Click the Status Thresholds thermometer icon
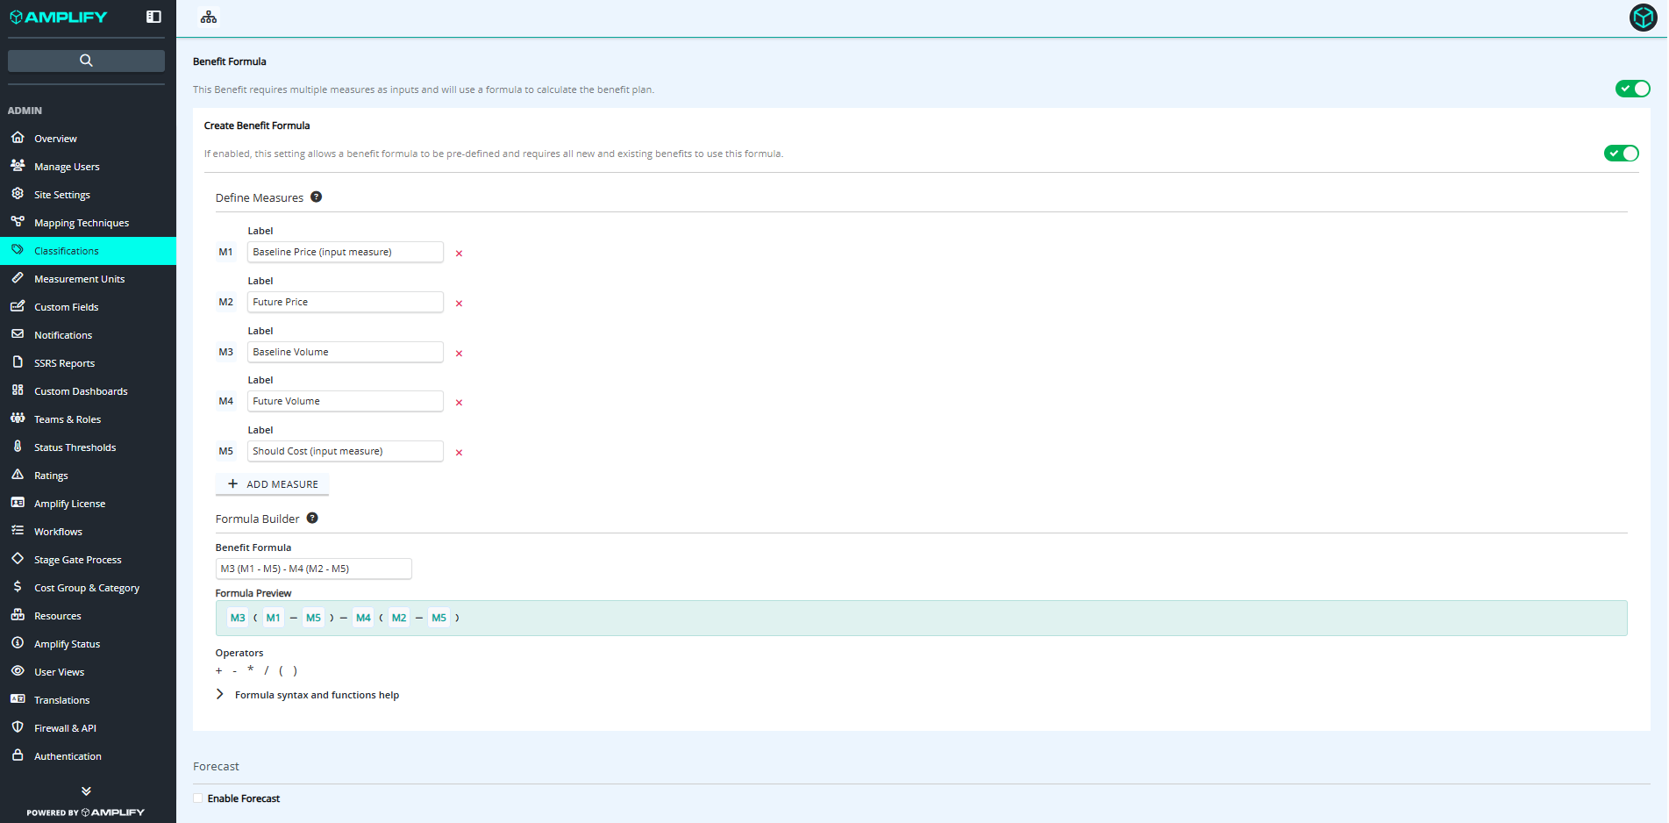The width and height of the screenshot is (1669, 823). click(18, 447)
